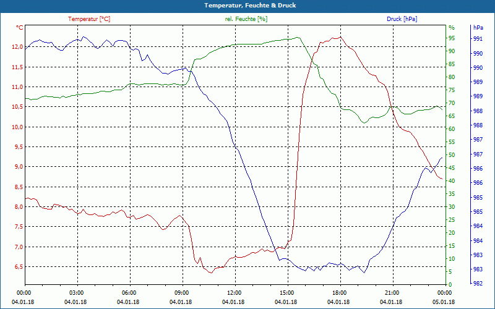Select the red Temperatur [°C] legend label
495x309 pixels.
89,19
